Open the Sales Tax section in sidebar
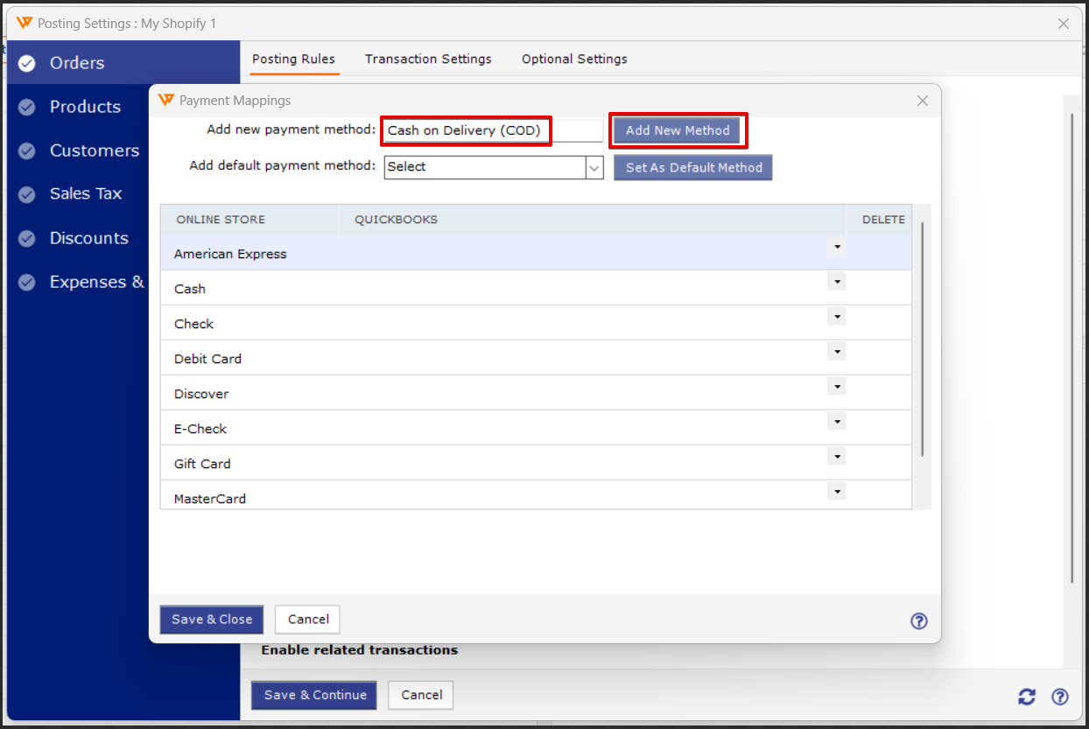The height and width of the screenshot is (729, 1089). [85, 194]
